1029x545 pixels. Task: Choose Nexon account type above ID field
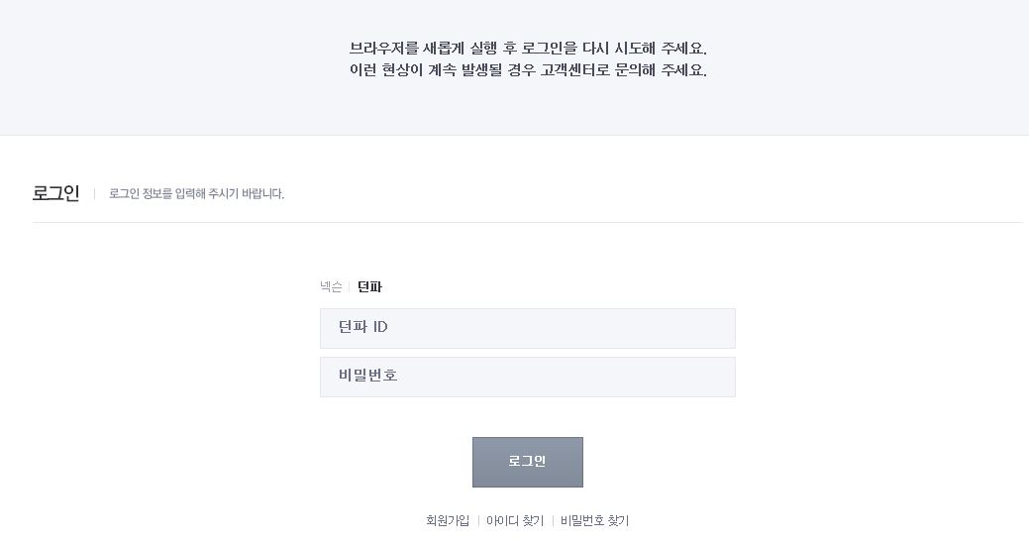(331, 287)
